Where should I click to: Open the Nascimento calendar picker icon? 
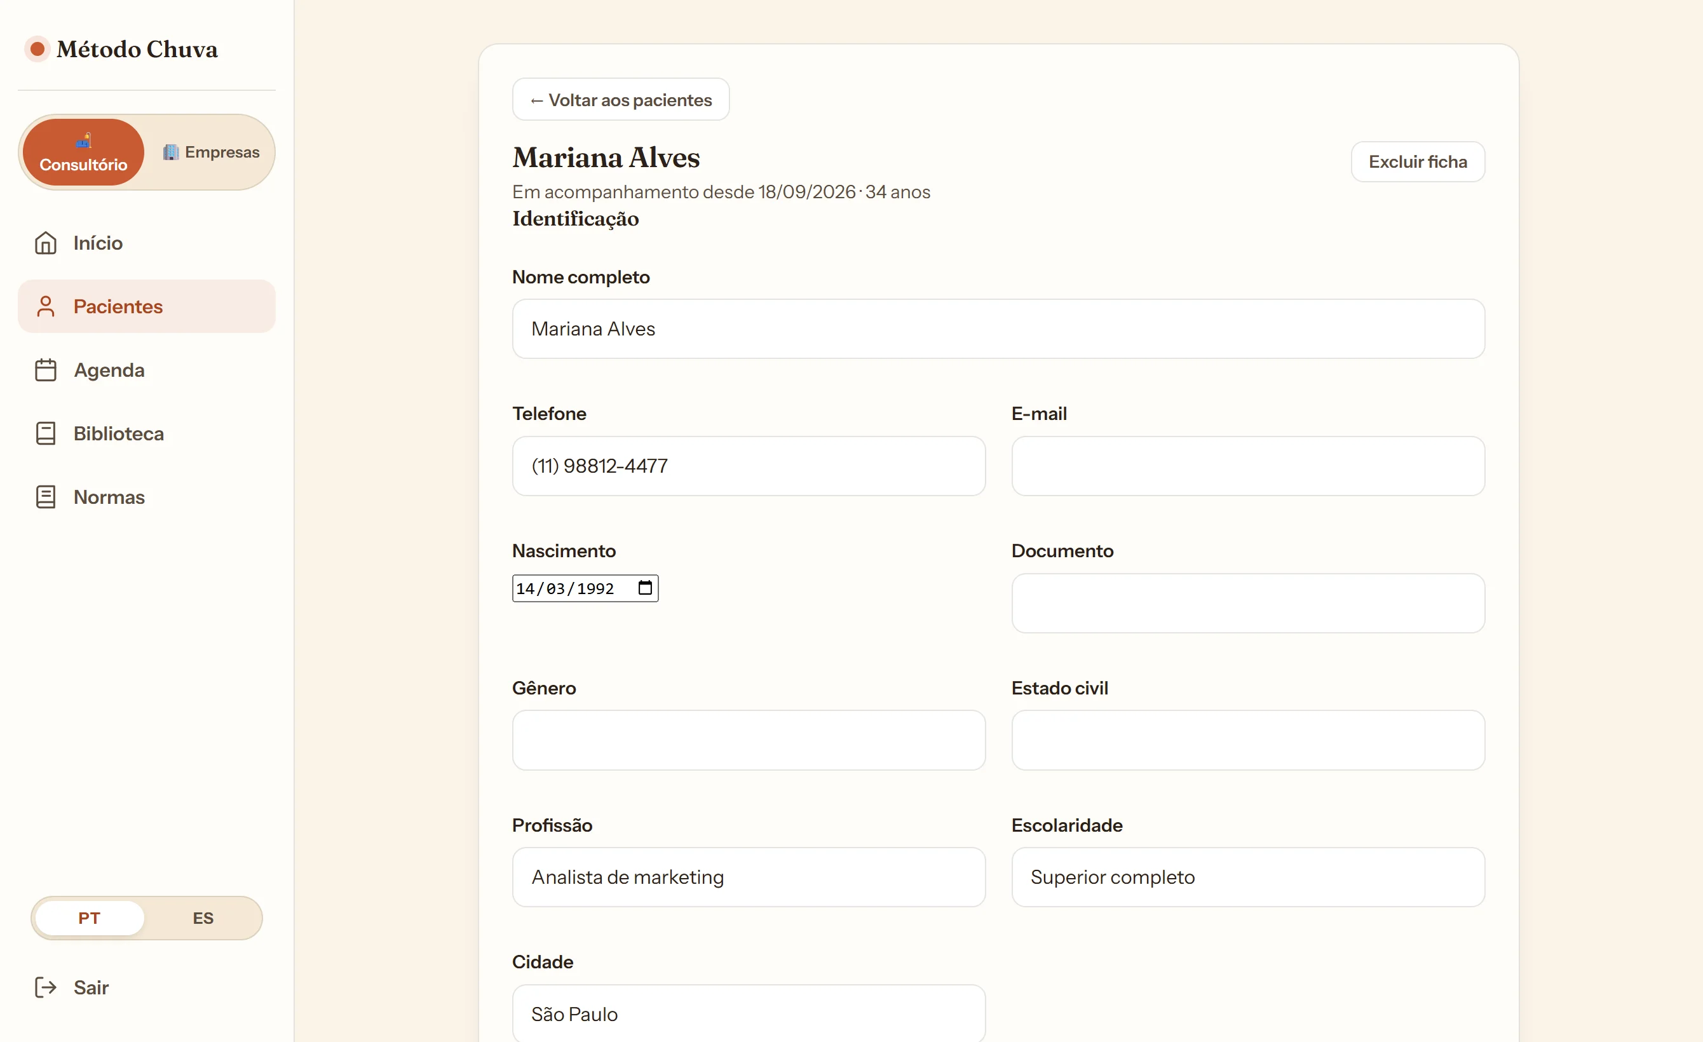click(x=645, y=588)
